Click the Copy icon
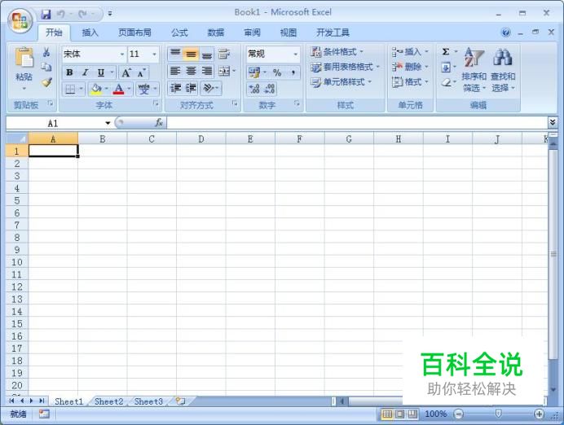The image size is (564, 425). [46, 67]
